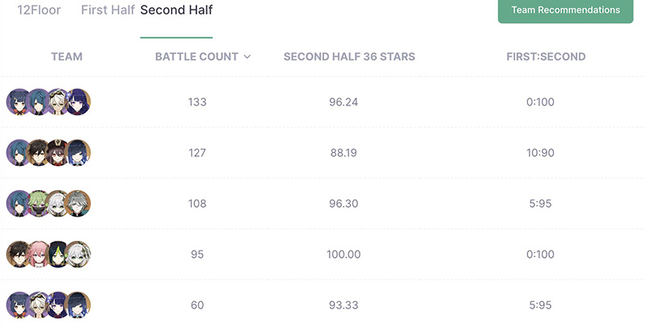Viewport: 645px width, 327px height.
Task: Open Team Recommendations
Action: (566, 10)
